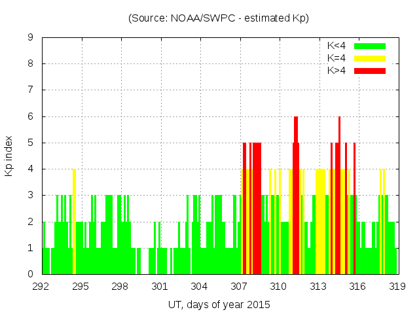
Task: Click y-axis tick label 5
Action: click(x=31, y=143)
